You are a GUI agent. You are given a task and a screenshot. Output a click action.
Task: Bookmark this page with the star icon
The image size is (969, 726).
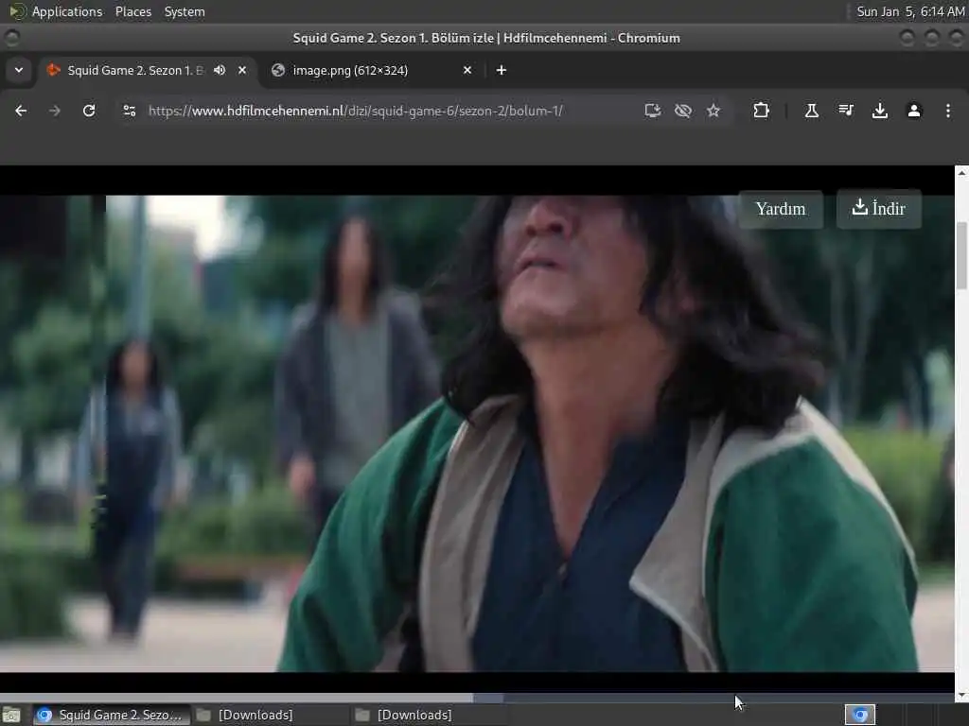[714, 111]
